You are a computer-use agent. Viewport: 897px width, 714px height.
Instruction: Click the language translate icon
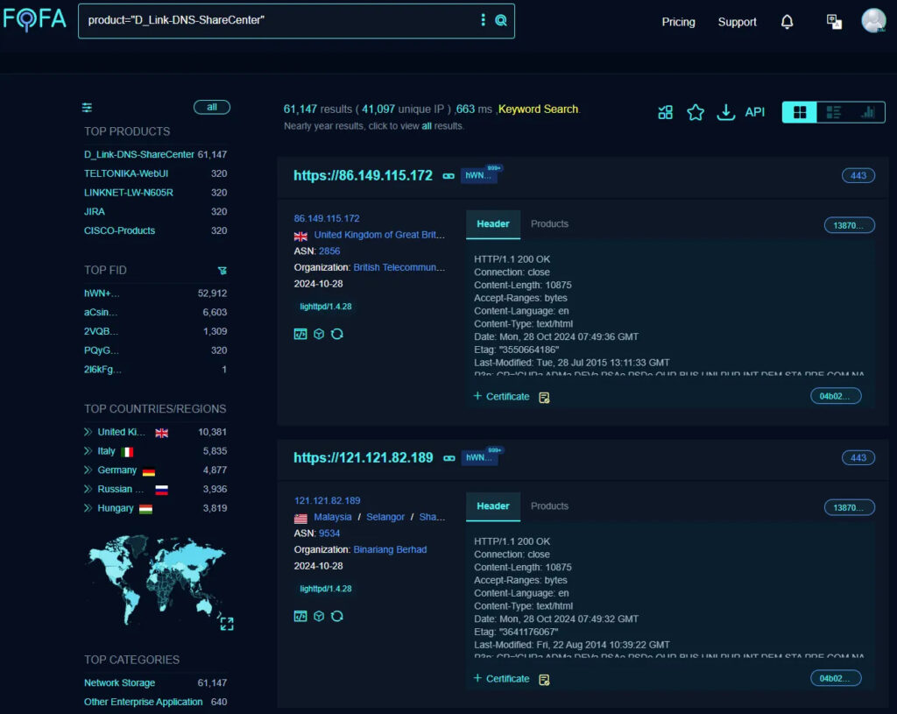(x=834, y=22)
